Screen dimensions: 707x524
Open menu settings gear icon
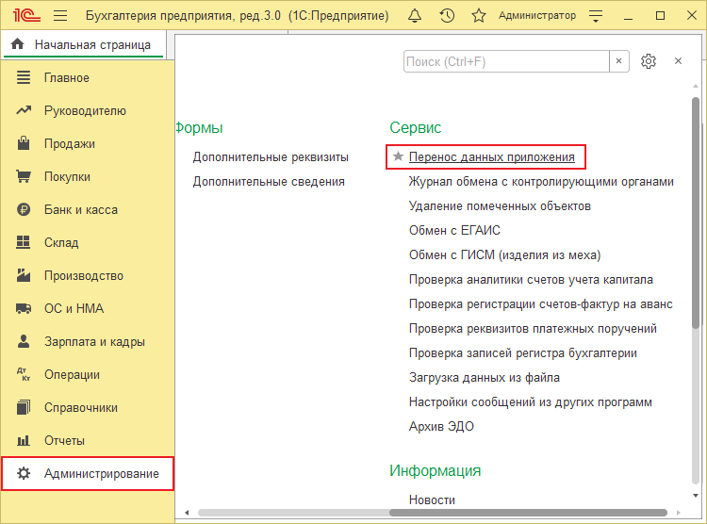click(649, 61)
